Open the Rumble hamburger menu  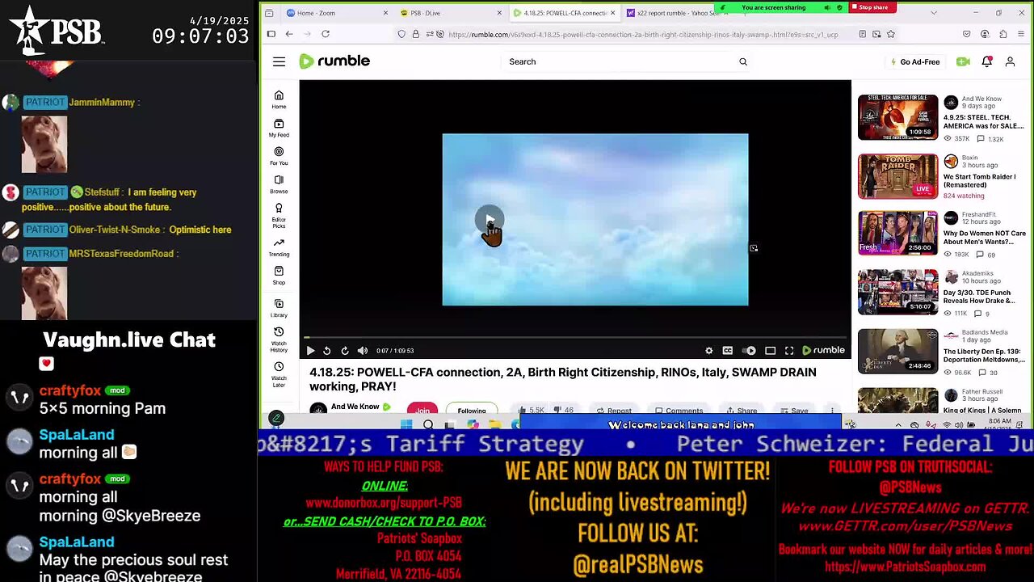point(279,61)
